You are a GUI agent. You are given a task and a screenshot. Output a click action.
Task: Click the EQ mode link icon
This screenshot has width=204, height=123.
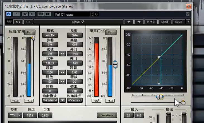click(63, 100)
